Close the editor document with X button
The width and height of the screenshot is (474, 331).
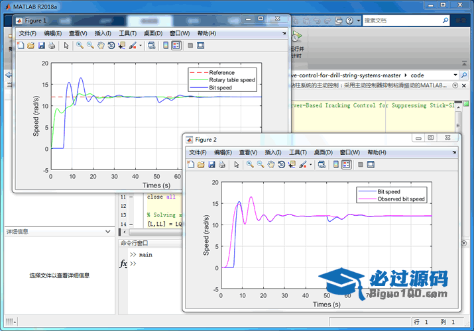point(463,85)
